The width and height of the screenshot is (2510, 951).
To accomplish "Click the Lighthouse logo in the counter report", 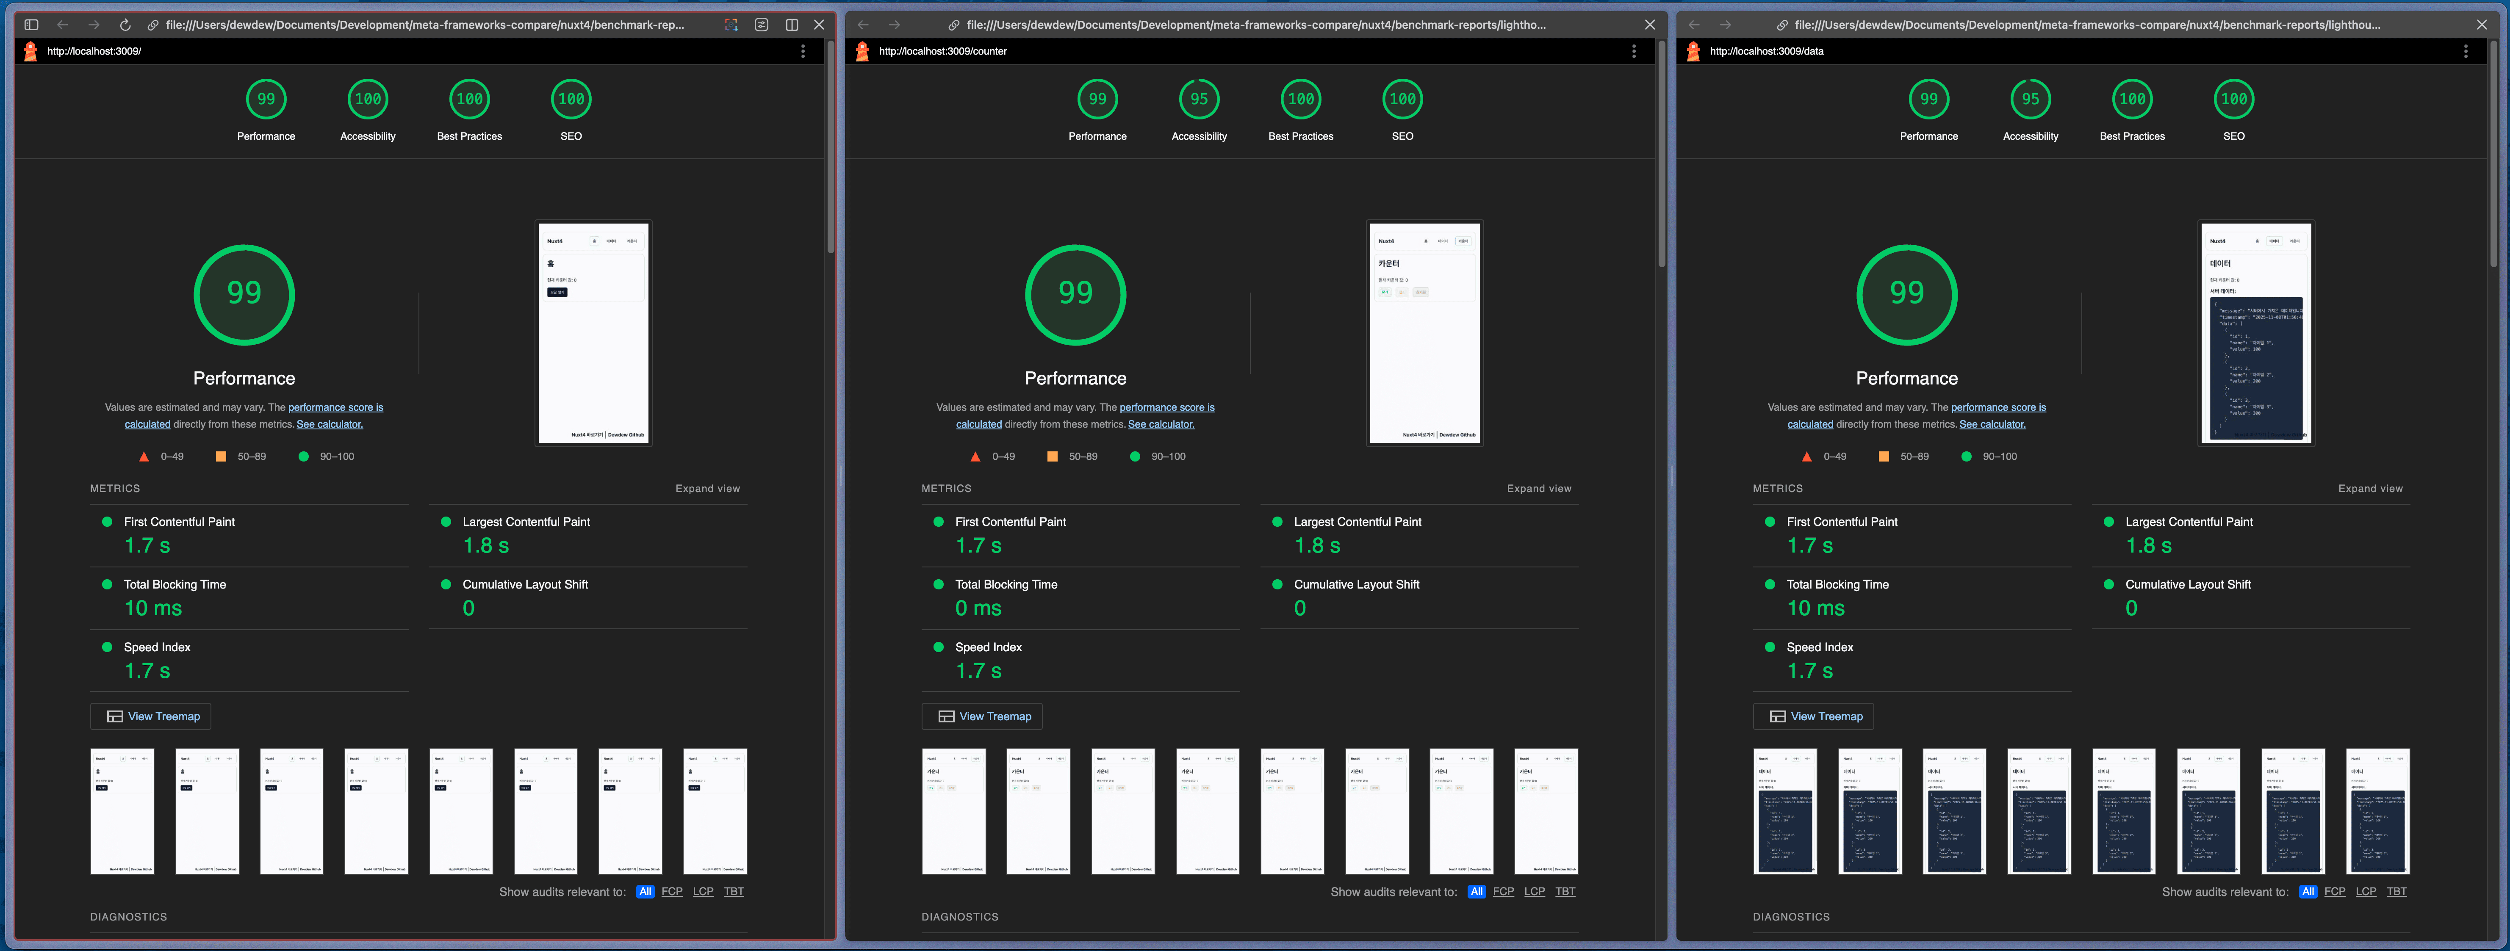I will [x=862, y=52].
